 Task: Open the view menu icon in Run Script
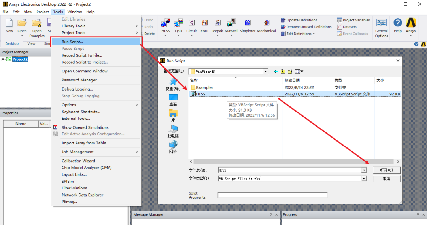pos(299,71)
